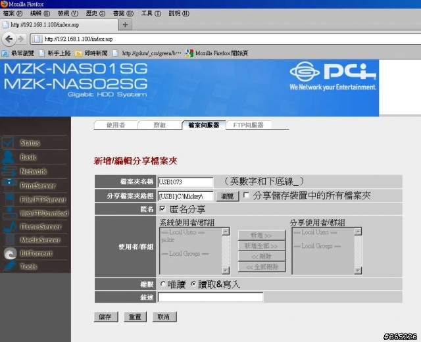
Task: Click the MediaServer sidebar icon
Action: [x=11, y=239]
